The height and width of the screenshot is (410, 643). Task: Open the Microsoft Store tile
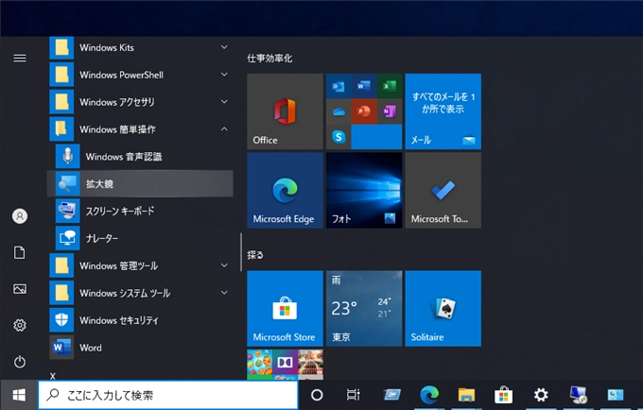pyautogui.click(x=285, y=308)
